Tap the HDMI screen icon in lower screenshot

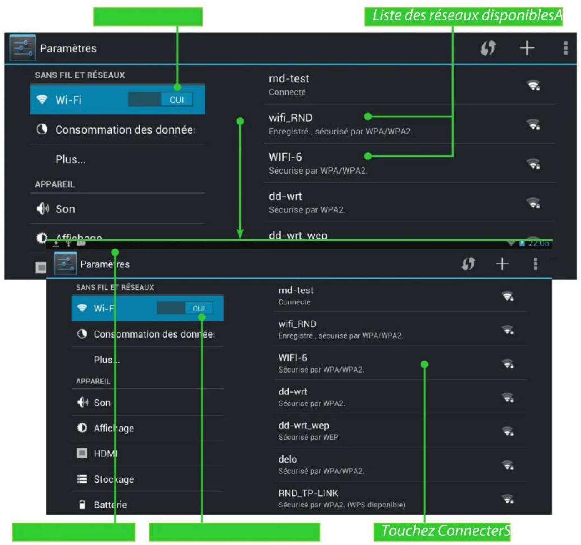point(82,453)
